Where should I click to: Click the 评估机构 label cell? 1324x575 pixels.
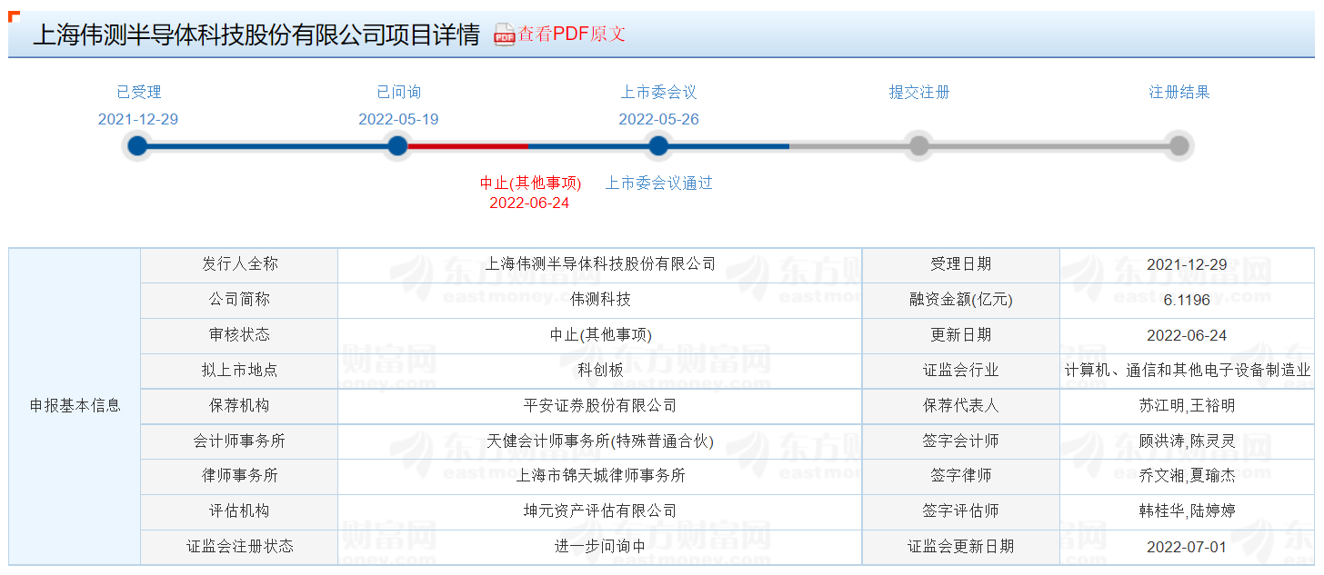tap(239, 511)
